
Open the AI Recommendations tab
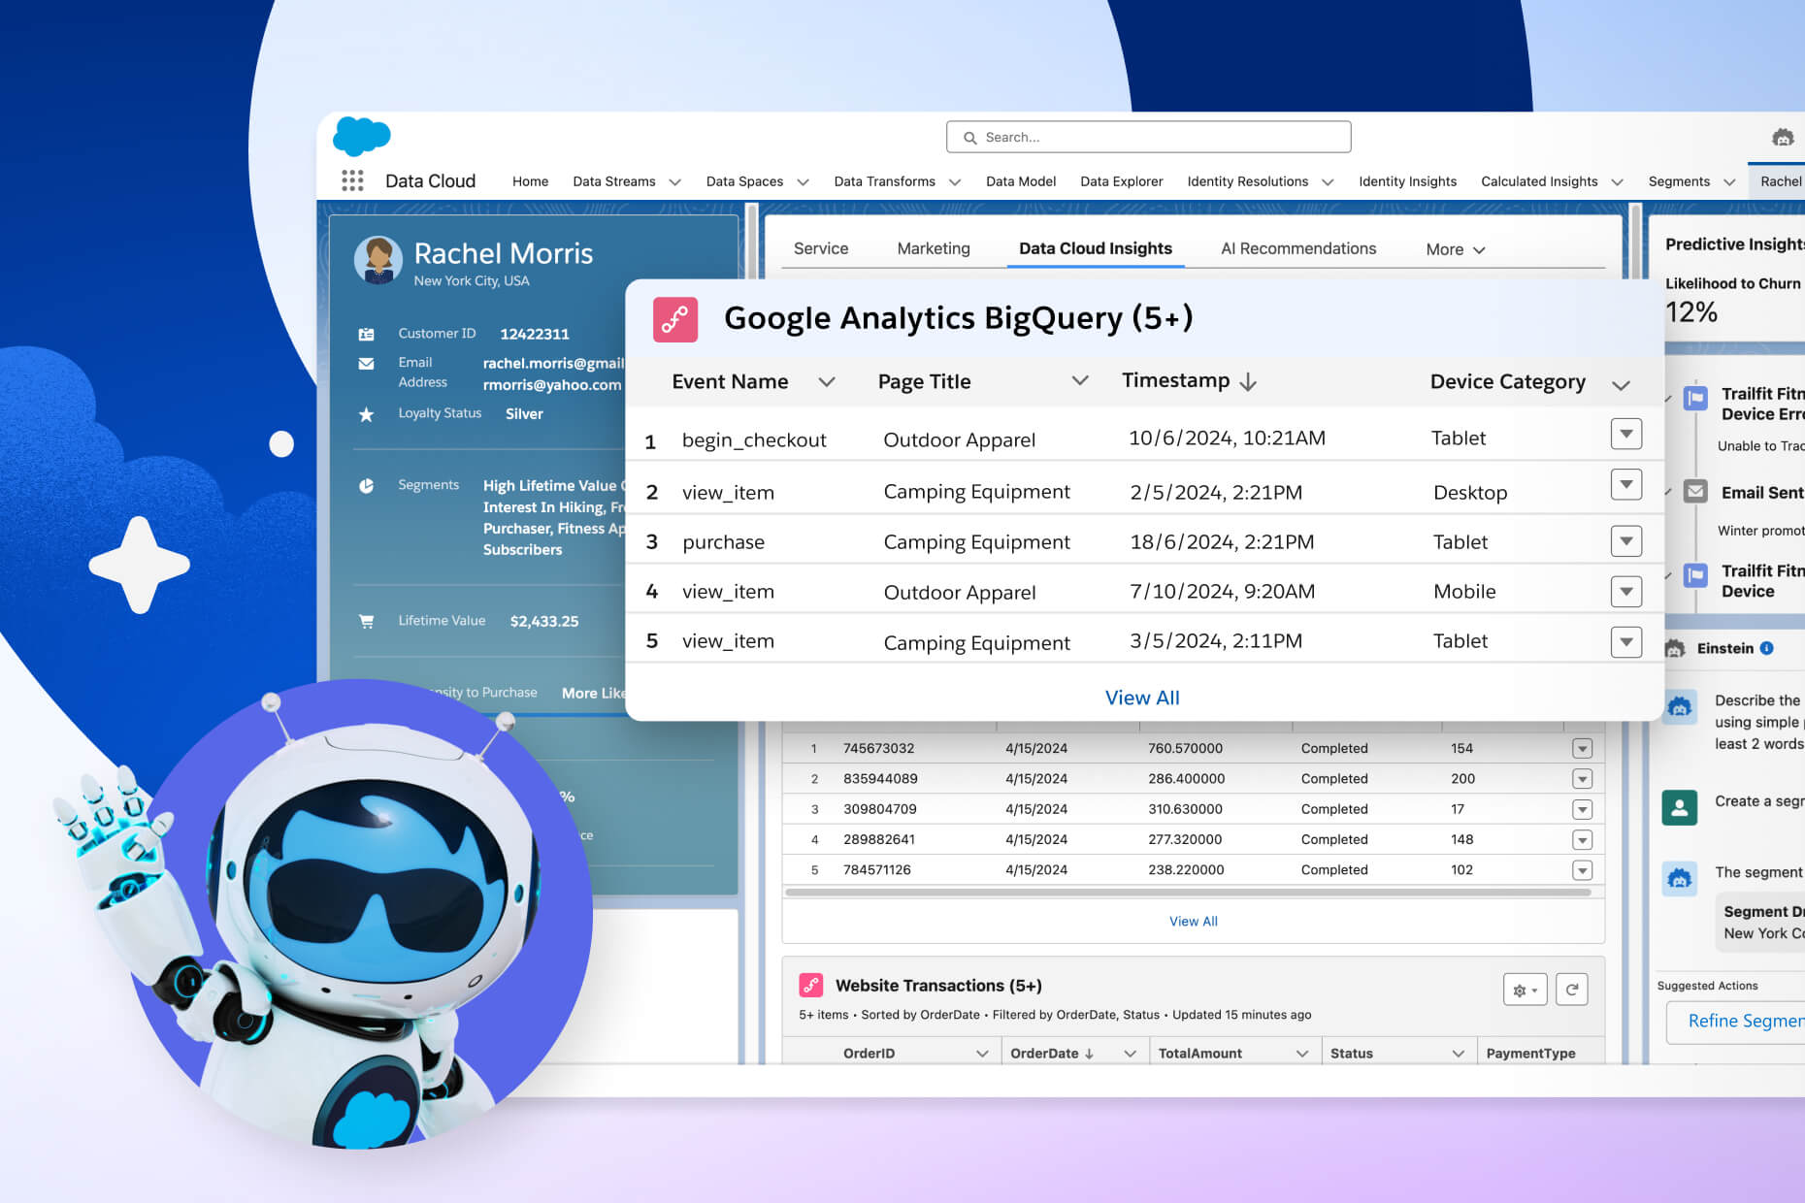(x=1297, y=248)
